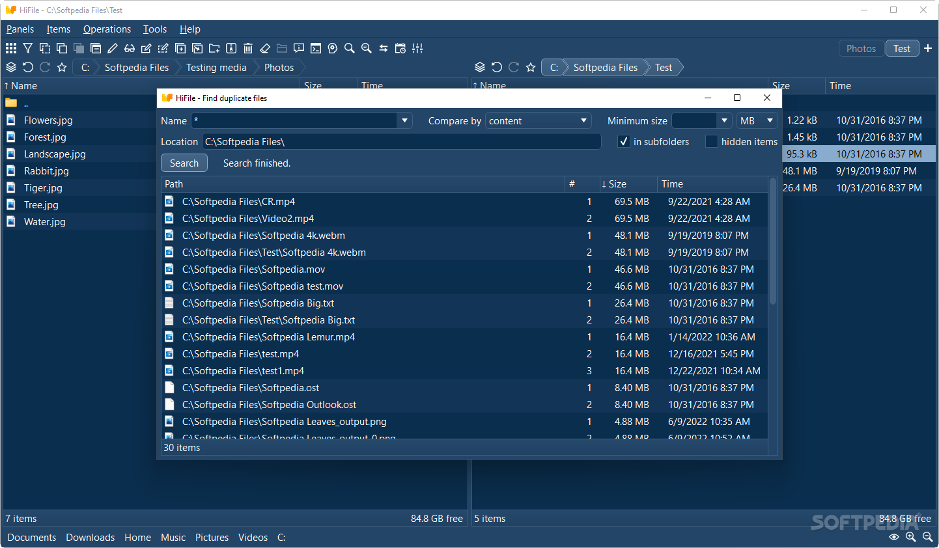Sort results by Path column header
The image size is (939, 548).
coord(363,184)
